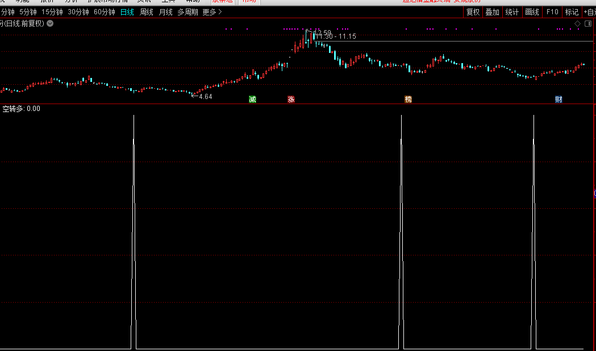
Task: Click the red 涨 event marker
Action: [291, 100]
